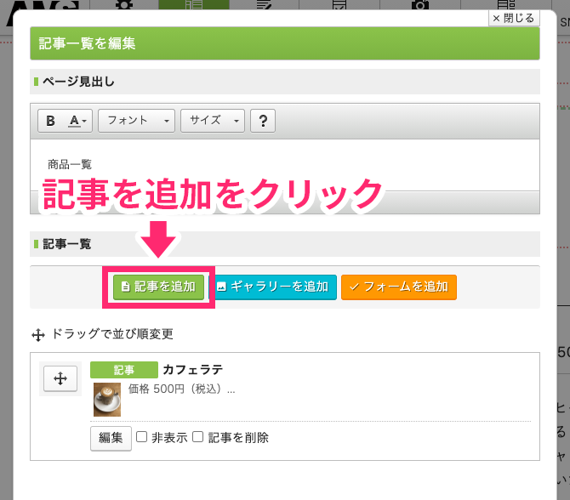Click the camera icon in top toolbar
Viewport: 570px width, 500px height.
click(x=420, y=6)
